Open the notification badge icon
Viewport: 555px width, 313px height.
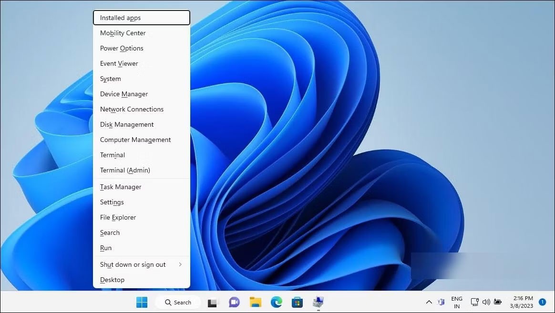(x=542, y=302)
